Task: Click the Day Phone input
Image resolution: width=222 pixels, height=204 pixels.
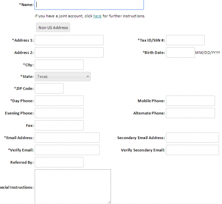Action: (x=59, y=101)
